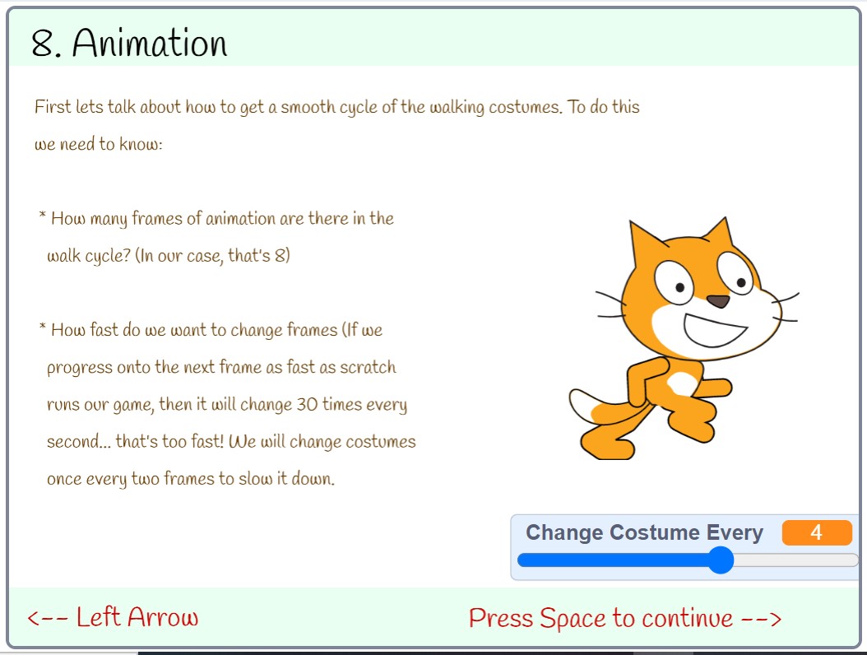Click the 'How many frames of animation' bullet
Viewport: 867px width, 655px height.
coord(222,219)
